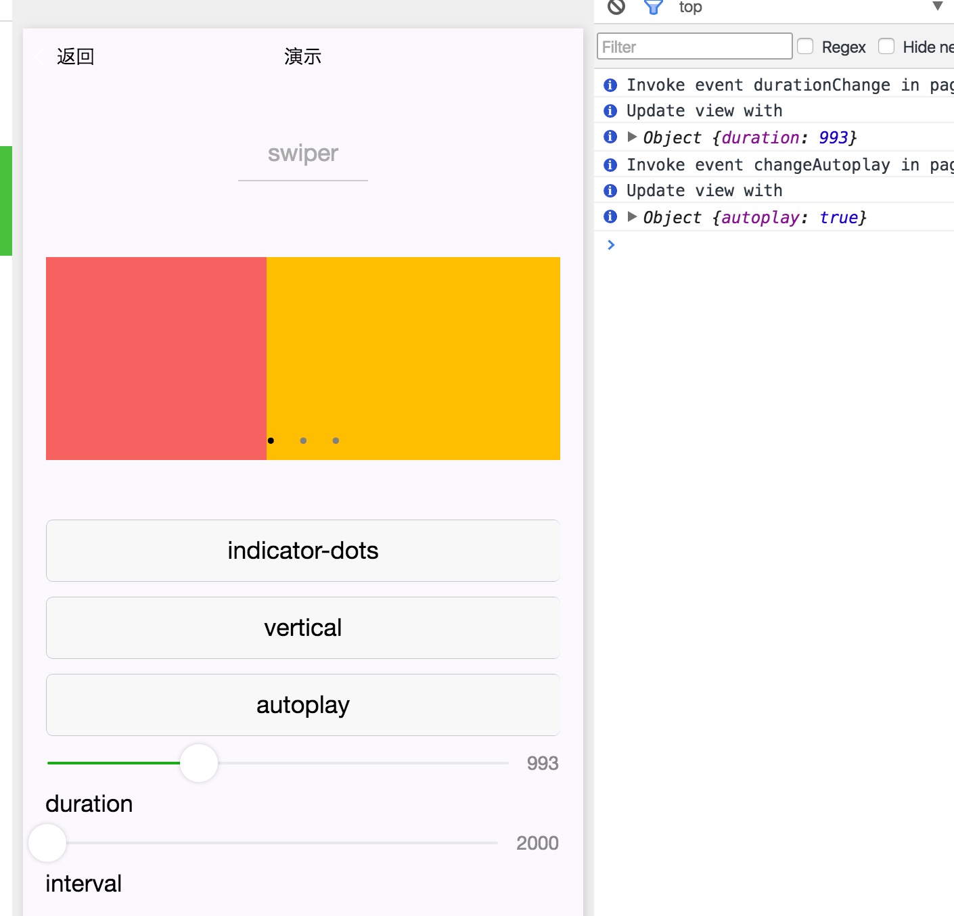The width and height of the screenshot is (954, 916).
Task: Open the top context dropdown arrow
Action: tap(937, 6)
